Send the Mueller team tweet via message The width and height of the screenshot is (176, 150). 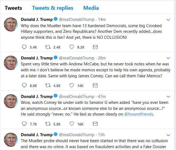tap(95, 47)
